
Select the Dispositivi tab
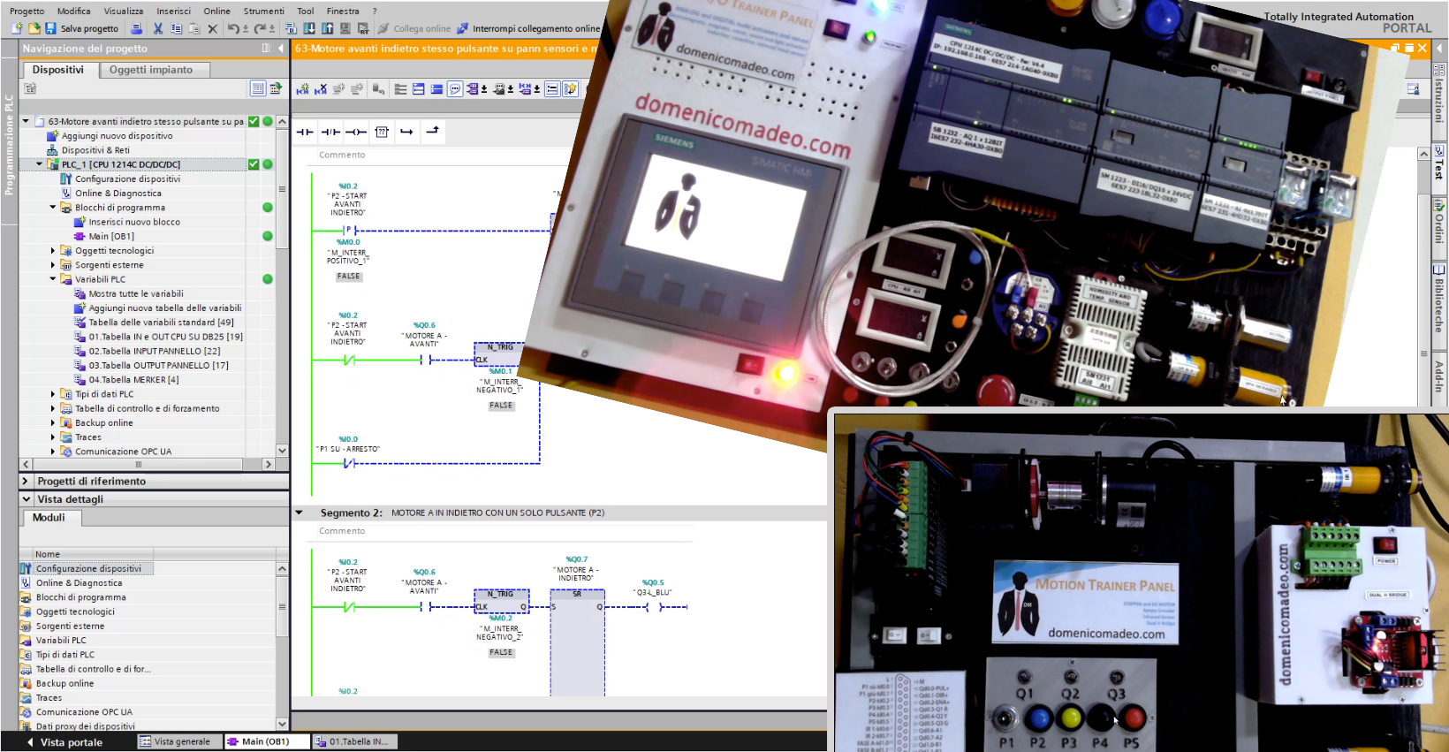pyautogui.click(x=58, y=70)
